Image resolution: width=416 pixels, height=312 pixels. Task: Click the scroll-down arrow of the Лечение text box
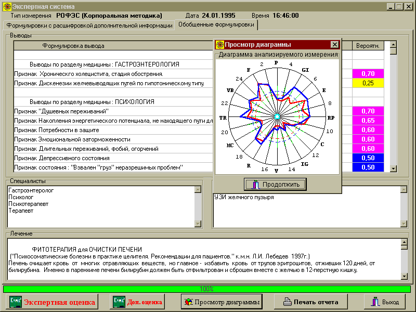point(404,276)
